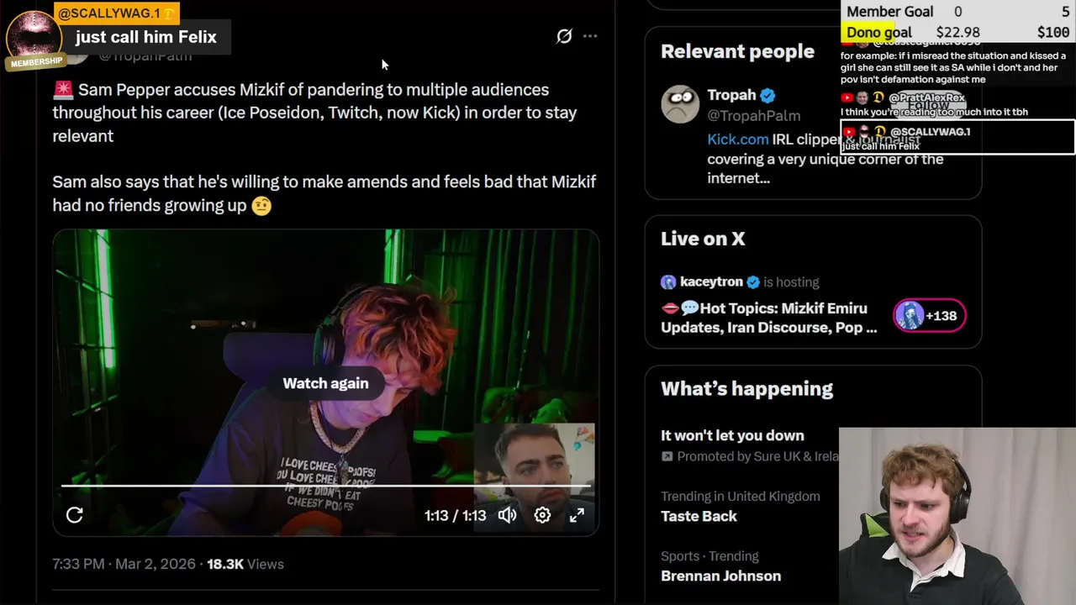Image resolution: width=1076 pixels, height=605 pixels.
Task: Enter fullscreen with the expand icon
Action: tap(577, 515)
